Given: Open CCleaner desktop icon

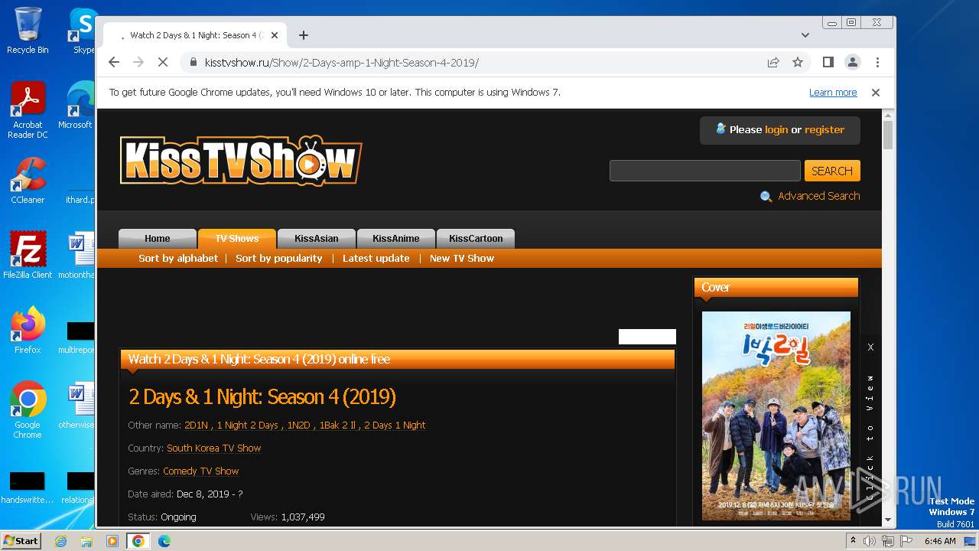Looking at the screenshot, I should click(28, 181).
